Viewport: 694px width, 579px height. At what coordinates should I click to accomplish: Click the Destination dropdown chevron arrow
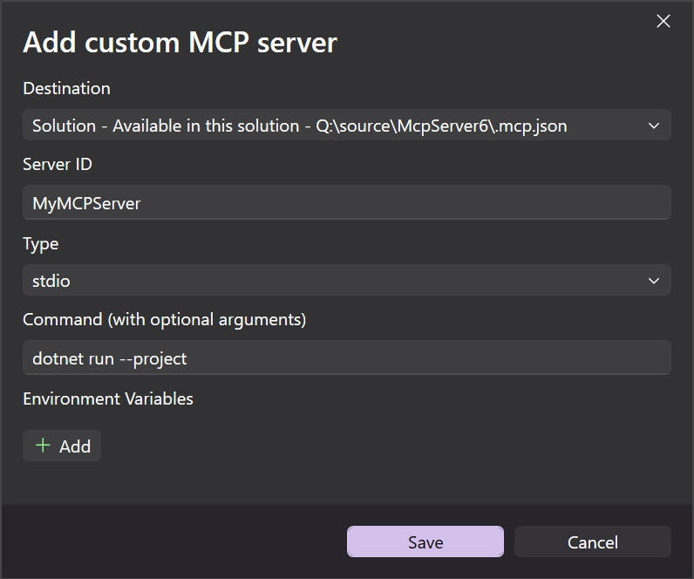click(x=654, y=126)
